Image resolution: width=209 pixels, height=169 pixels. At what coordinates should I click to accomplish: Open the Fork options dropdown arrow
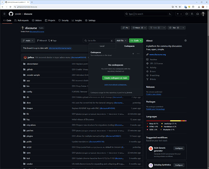pyautogui.click(x=164, y=28)
